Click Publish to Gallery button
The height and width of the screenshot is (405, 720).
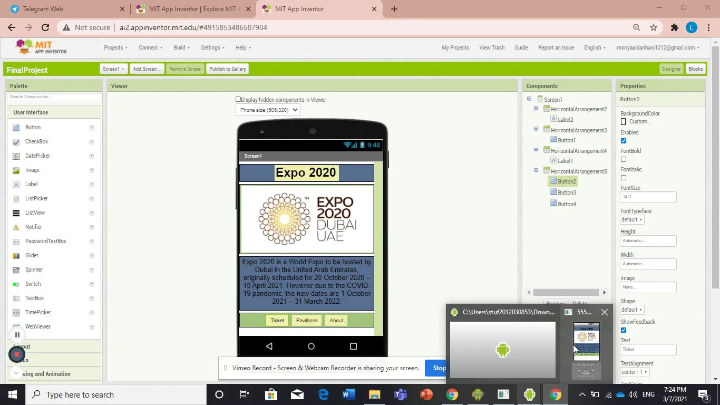(228, 69)
